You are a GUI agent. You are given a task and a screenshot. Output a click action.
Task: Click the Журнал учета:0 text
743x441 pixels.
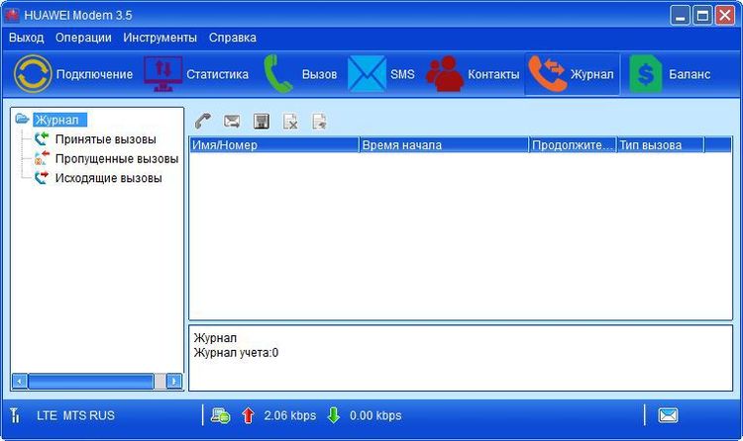click(x=236, y=353)
